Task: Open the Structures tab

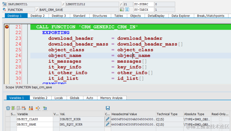Action: [x=100, y=16]
